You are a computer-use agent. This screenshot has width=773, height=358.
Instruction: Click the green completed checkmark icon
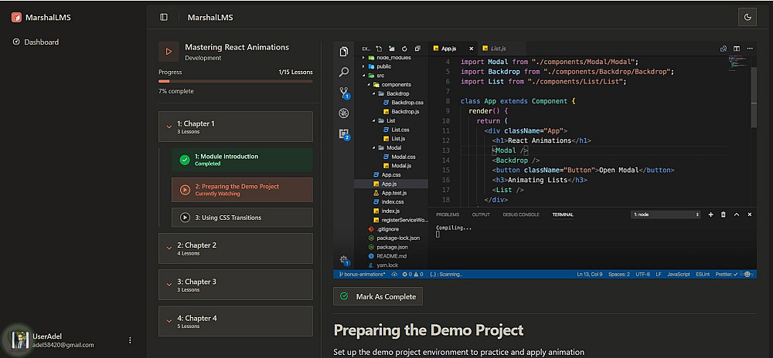[x=184, y=160]
